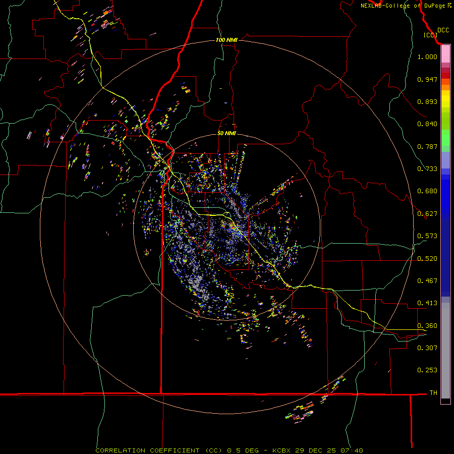
Task: Select the 0.733 scale value
Action: tap(427, 169)
